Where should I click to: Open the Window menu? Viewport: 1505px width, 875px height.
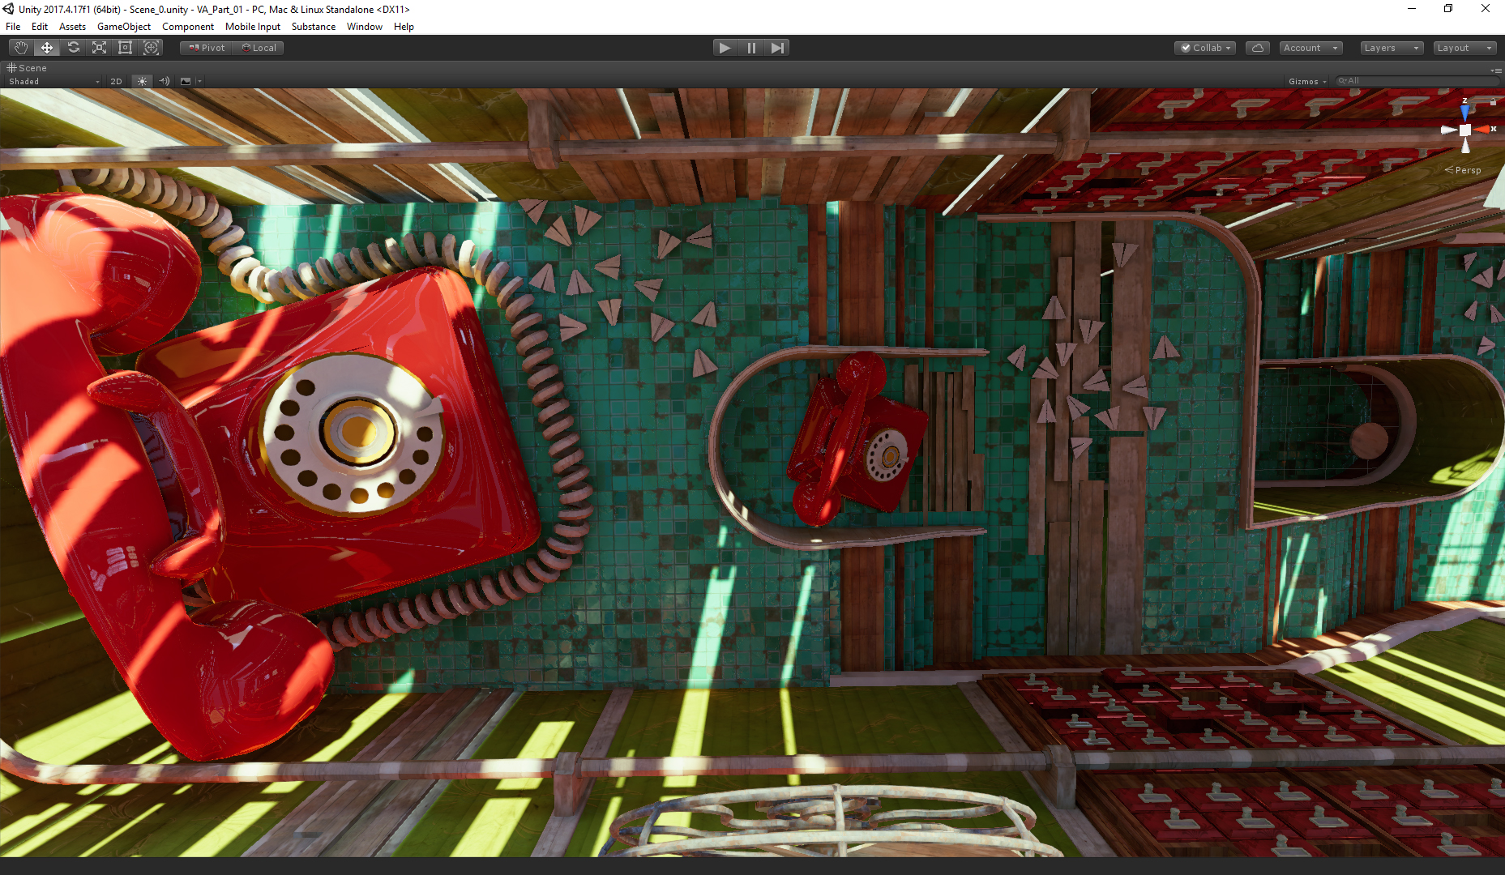coord(365,27)
